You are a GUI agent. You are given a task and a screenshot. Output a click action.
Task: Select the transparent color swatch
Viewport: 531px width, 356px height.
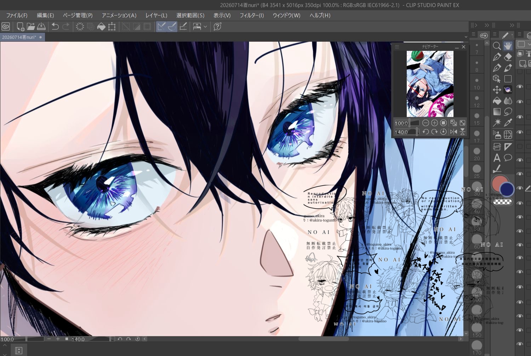coord(503,202)
